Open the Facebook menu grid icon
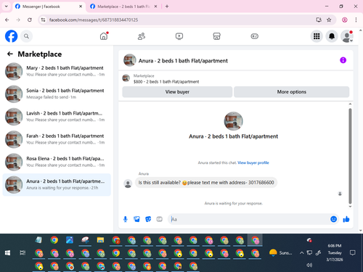 point(317,36)
